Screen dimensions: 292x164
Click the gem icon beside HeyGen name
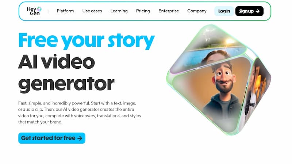(39, 9)
